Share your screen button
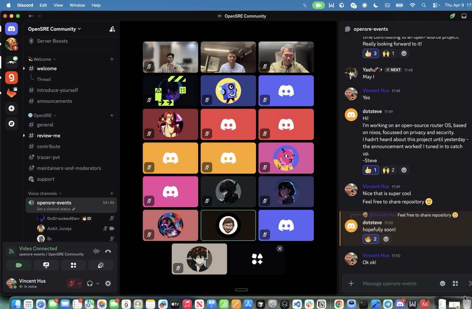The width and height of the screenshot is (472, 309). point(46,265)
